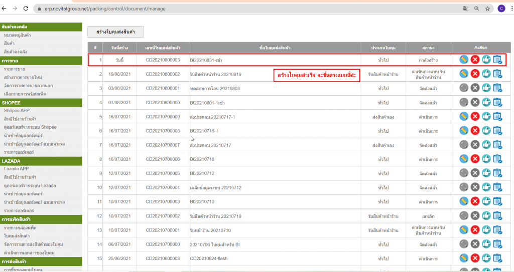514x272 pixels.
Task: Click thumbs-up icon for row 10 CD20210700004
Action: (x=486, y=188)
